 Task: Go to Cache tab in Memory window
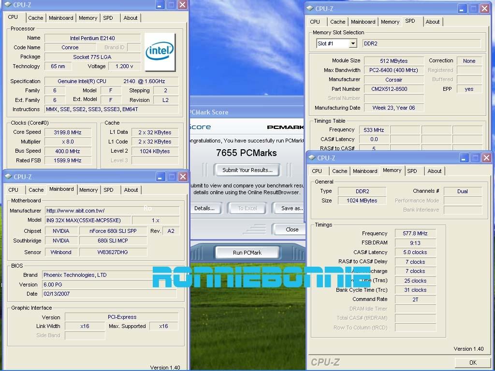(340, 171)
